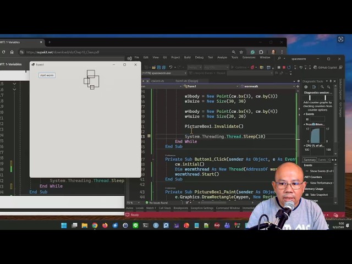Open LINE app from the taskbar

(x=135, y=226)
